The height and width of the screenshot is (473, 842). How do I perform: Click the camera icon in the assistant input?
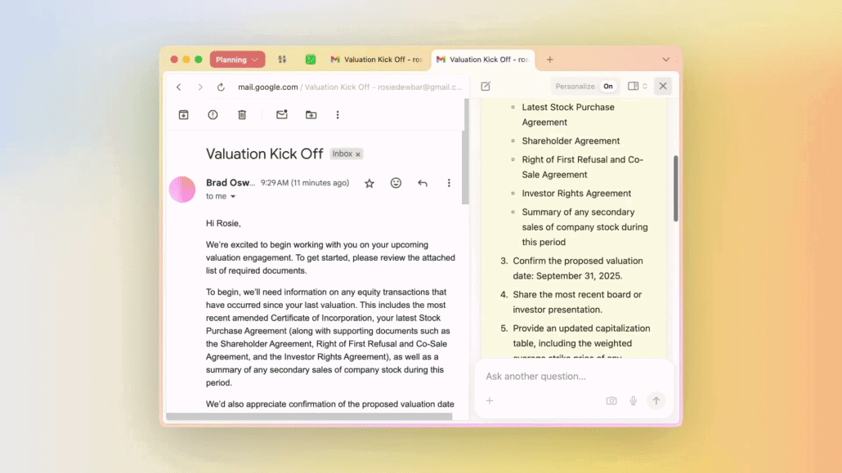tap(611, 401)
